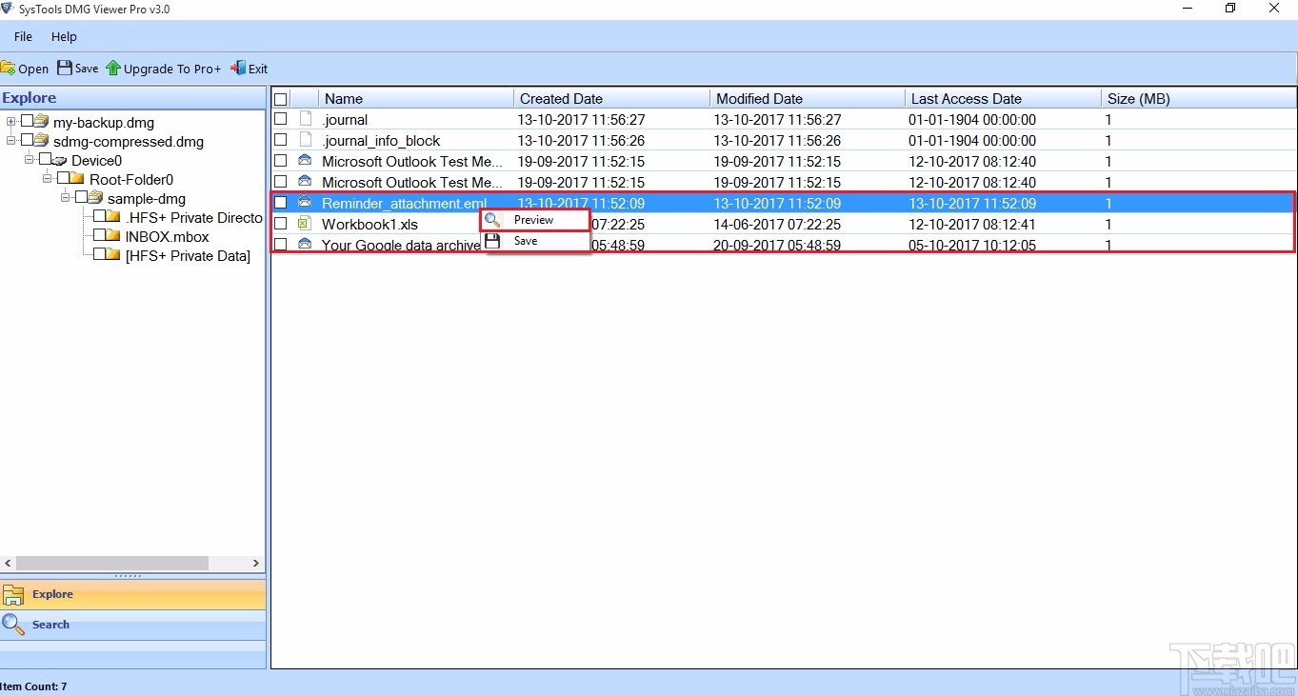Screen dimensions: 1298x696
Task: Toggle the select-all checkbox in the column header
Action: pos(280,98)
